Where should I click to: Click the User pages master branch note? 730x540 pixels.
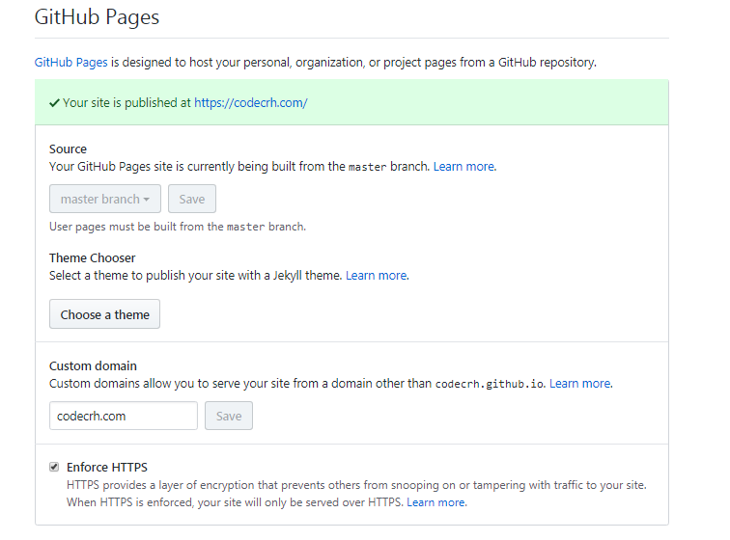point(177,227)
